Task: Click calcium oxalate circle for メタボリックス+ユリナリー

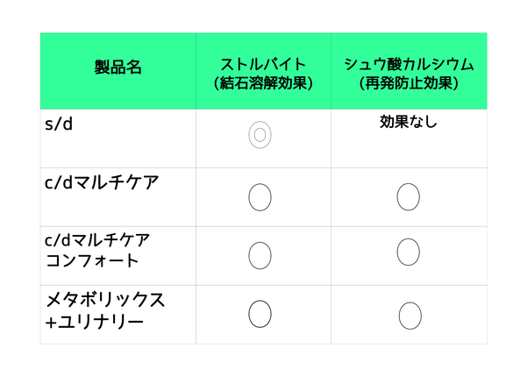Action: tap(410, 316)
